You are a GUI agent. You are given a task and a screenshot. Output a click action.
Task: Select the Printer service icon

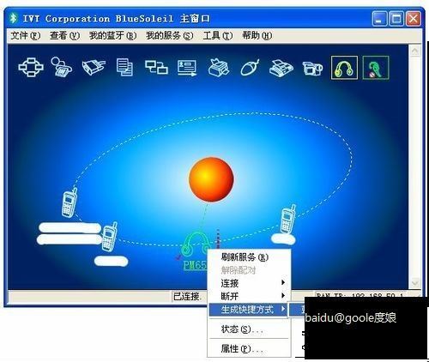coord(218,68)
